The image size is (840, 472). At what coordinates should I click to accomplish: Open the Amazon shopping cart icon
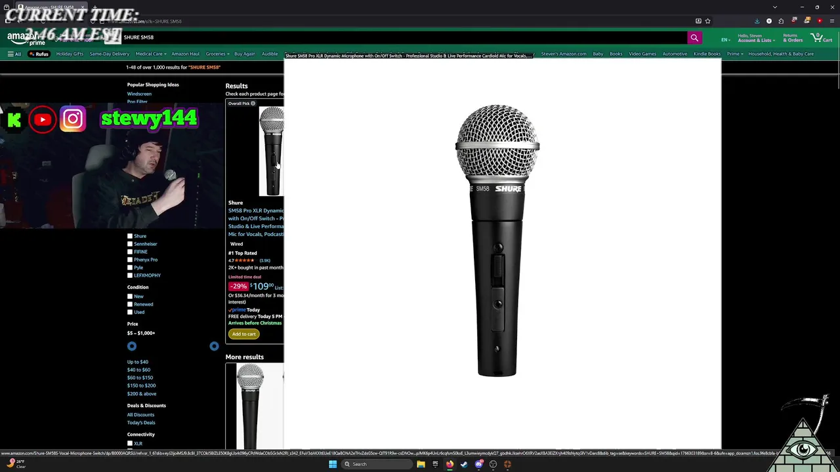click(x=821, y=38)
